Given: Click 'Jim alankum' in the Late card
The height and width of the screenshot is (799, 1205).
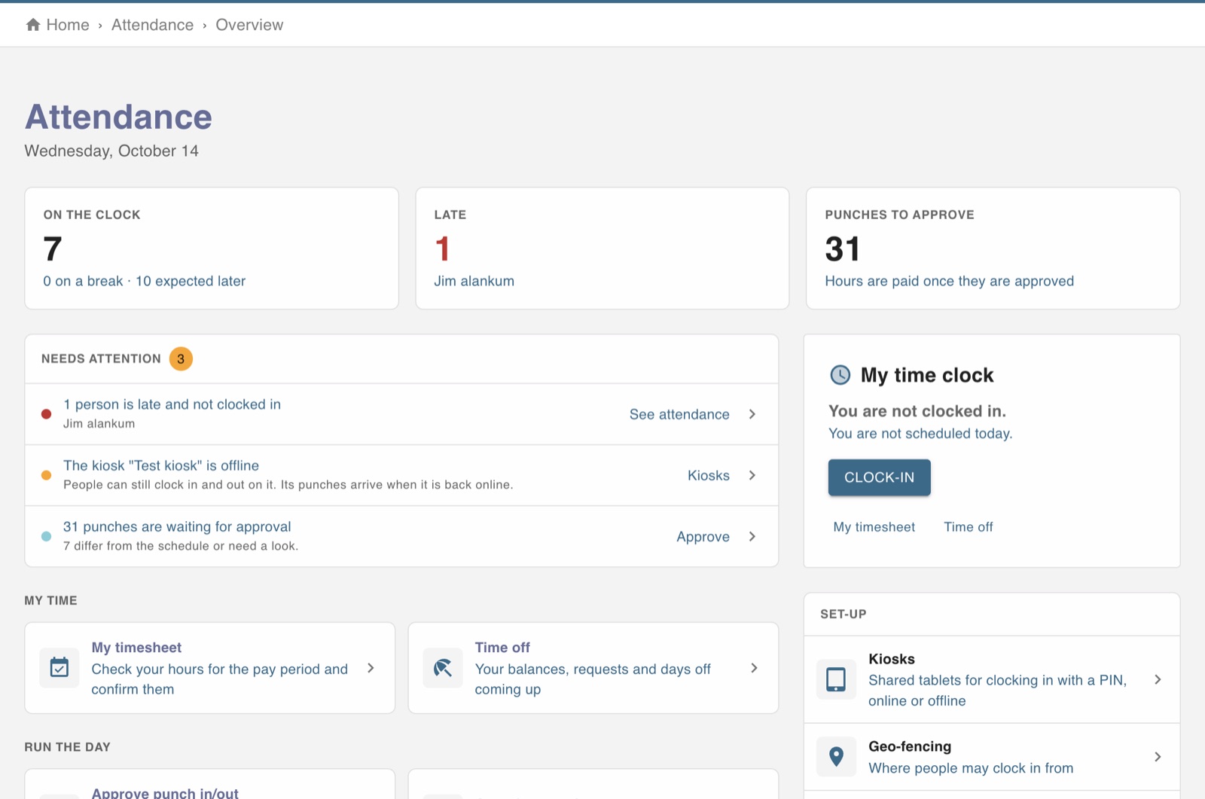Looking at the screenshot, I should pyautogui.click(x=474, y=281).
